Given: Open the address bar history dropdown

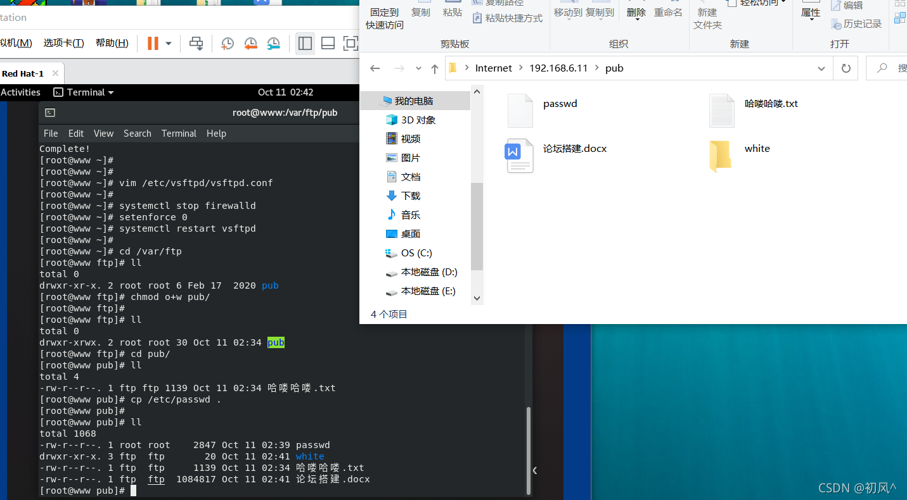Looking at the screenshot, I should pyautogui.click(x=821, y=68).
